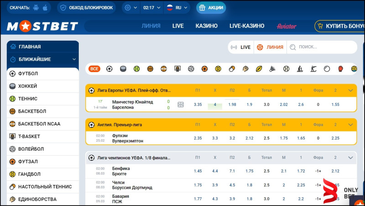Screen dimensions: 365x206
Task: Select the ВСЕ all-sports filter pill
Action: pos(94,69)
